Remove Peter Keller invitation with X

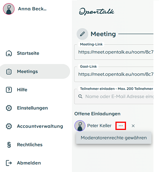[133, 126]
